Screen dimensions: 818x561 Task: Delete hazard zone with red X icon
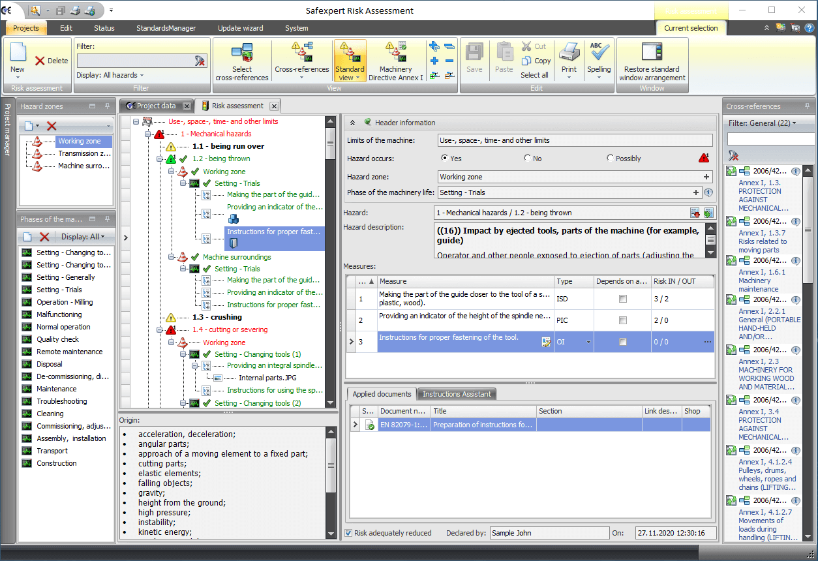coord(52,126)
